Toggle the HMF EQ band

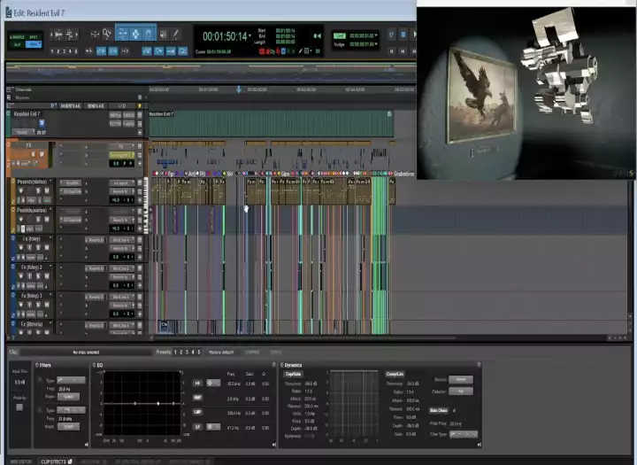pyautogui.click(x=197, y=398)
